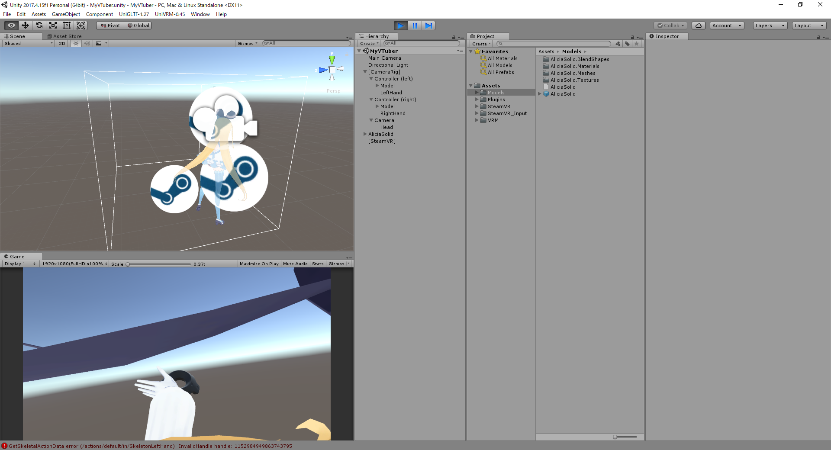Open the Layout dropdown
This screenshot has width=831, height=450.
[x=808, y=26]
